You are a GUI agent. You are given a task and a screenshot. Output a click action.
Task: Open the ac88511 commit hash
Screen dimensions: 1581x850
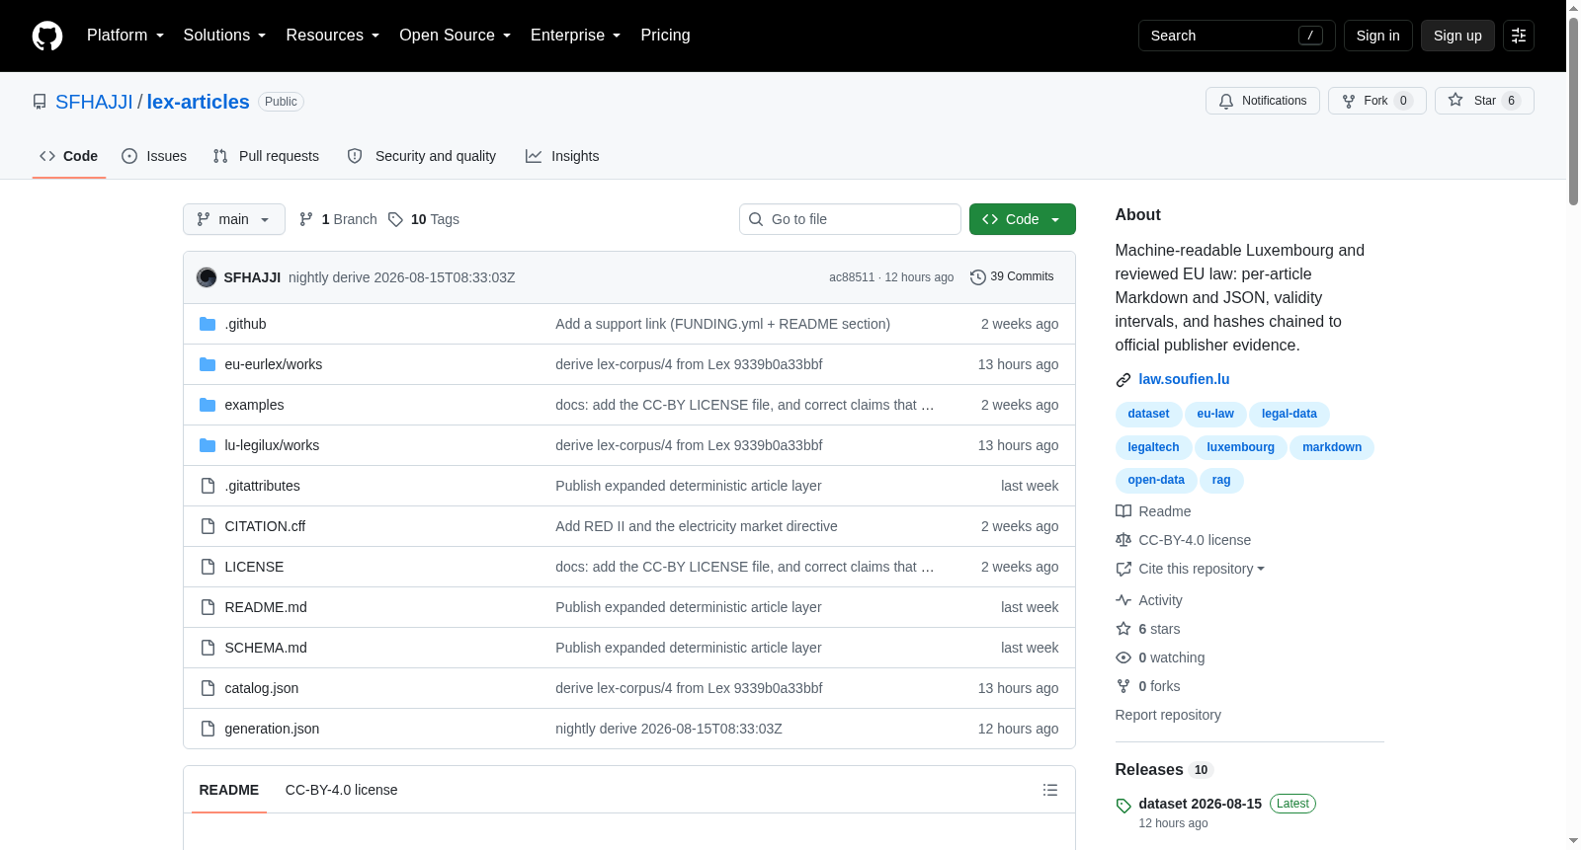[852, 277]
